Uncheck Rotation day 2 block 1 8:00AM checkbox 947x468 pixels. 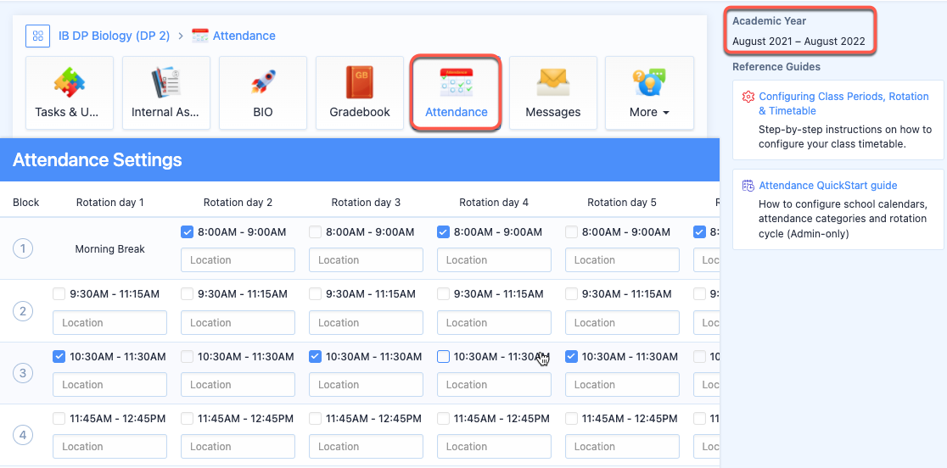click(x=188, y=231)
